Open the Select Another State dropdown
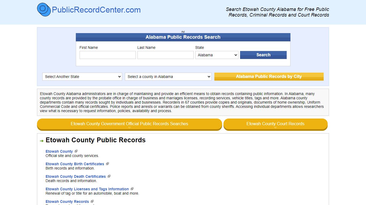366x205 pixels. point(82,77)
